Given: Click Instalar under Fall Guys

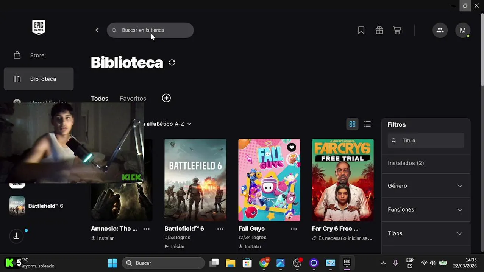Looking at the screenshot, I should pyautogui.click(x=250, y=246).
